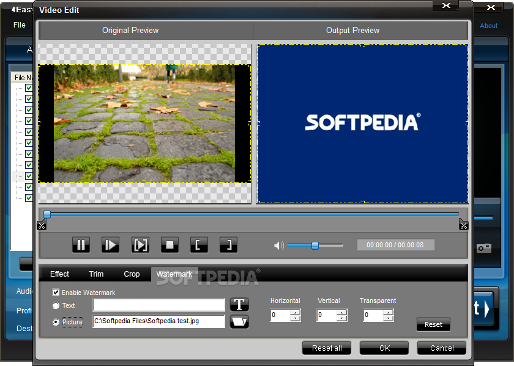Click the original video preview image
The image size is (514, 366).
144,124
